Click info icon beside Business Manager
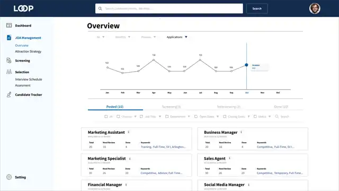This screenshot has width=339, height=191. [x=242, y=132]
